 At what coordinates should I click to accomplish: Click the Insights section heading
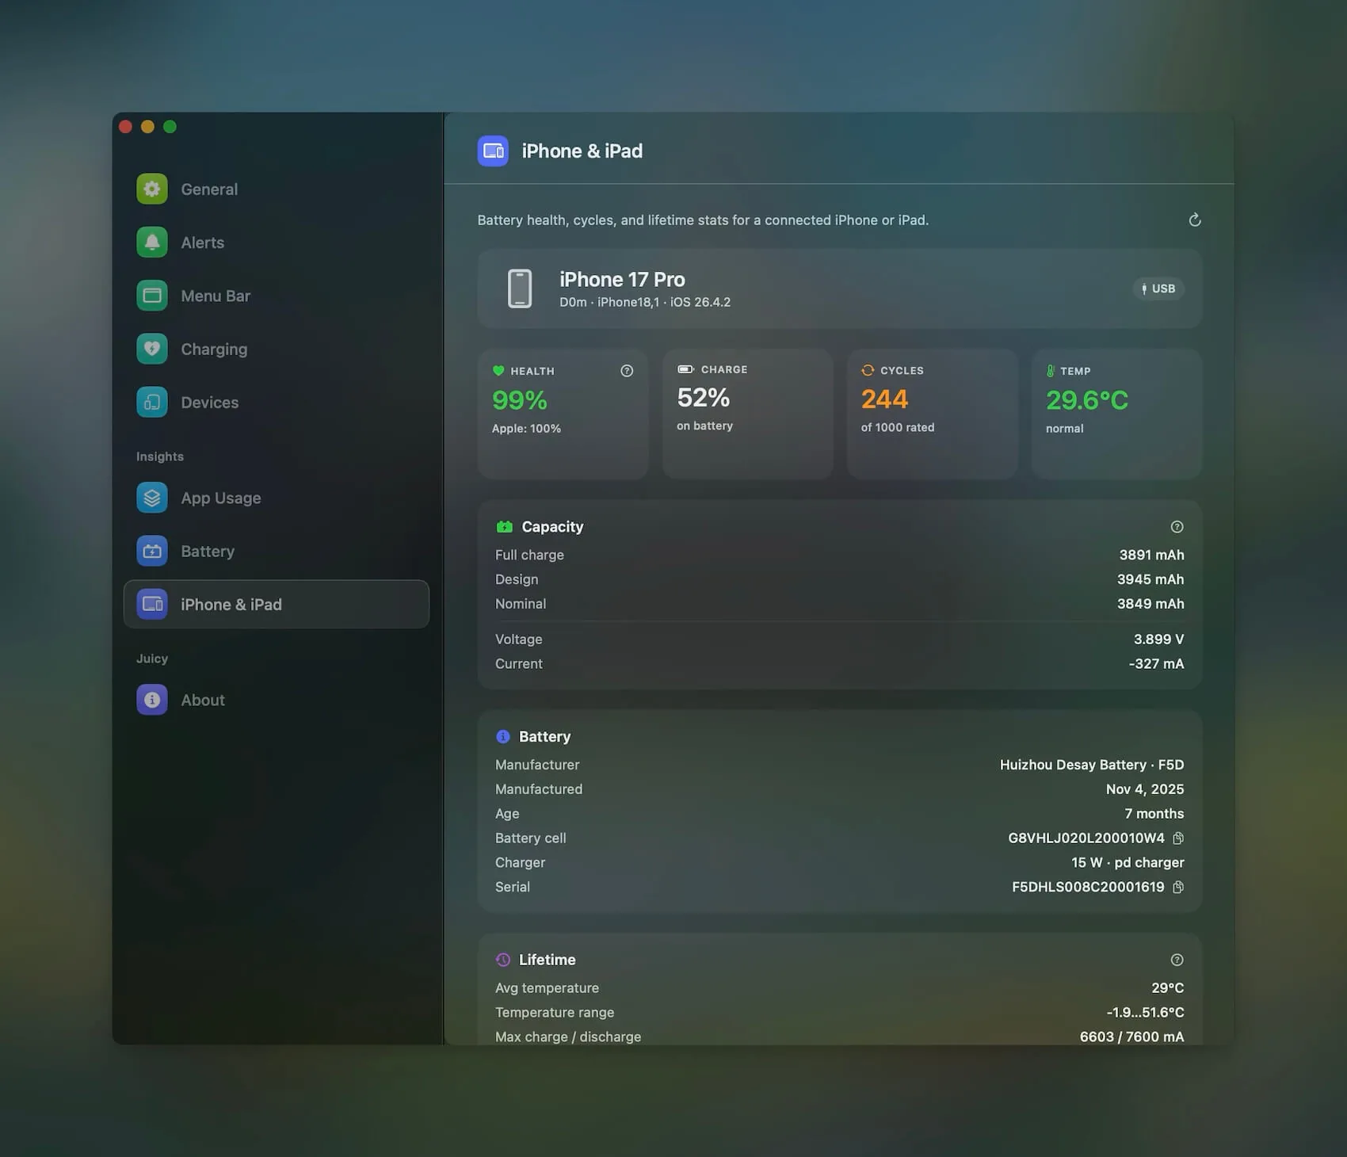160,456
